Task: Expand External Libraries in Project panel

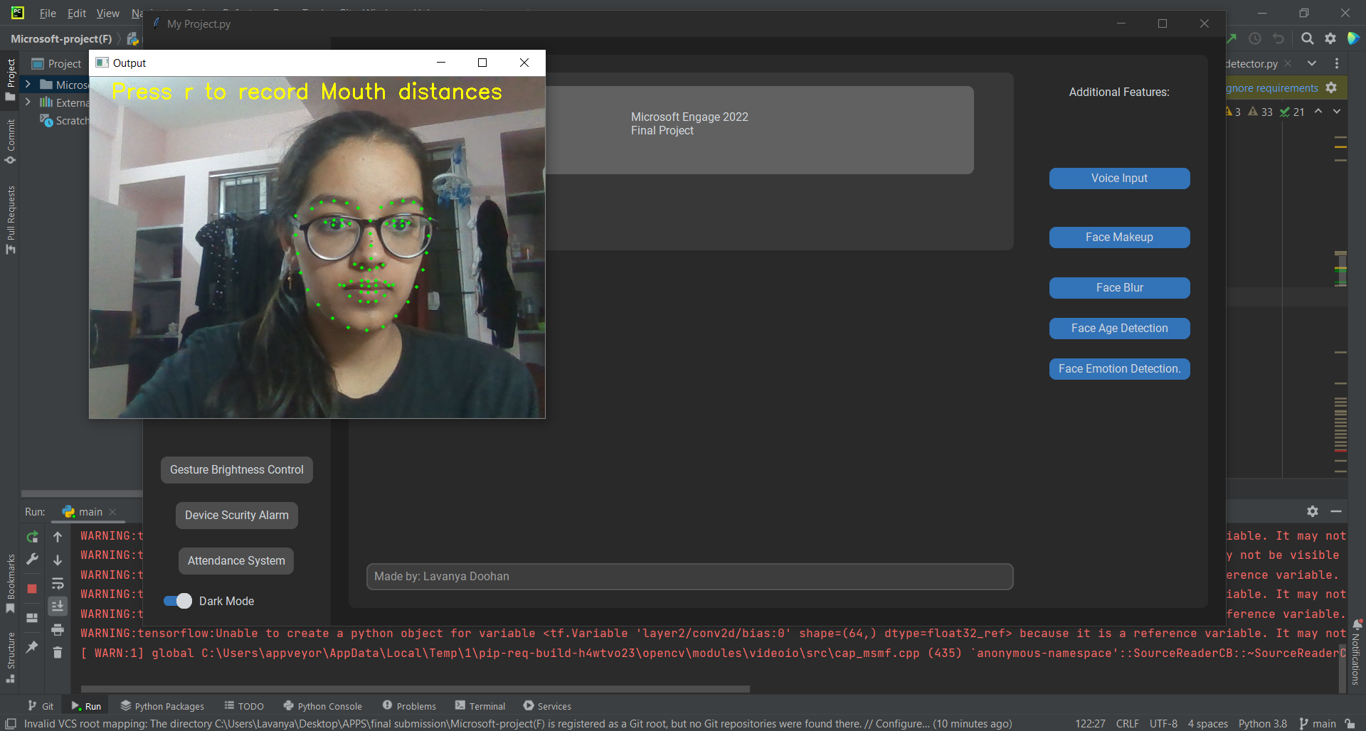Action: pyautogui.click(x=28, y=102)
